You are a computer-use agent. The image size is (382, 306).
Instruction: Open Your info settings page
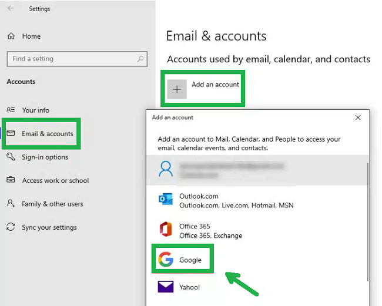pyautogui.click(x=35, y=110)
